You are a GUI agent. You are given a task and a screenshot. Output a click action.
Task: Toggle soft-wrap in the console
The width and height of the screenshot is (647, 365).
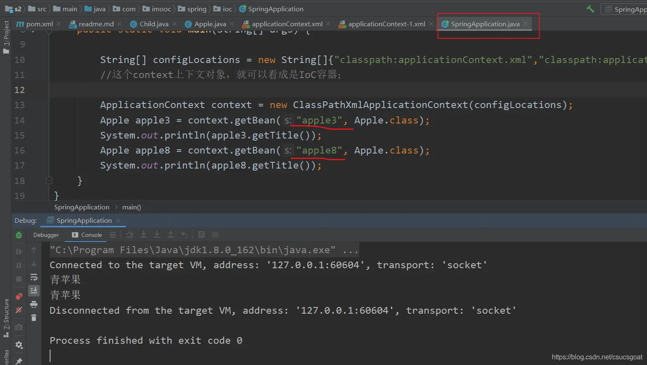(x=34, y=277)
